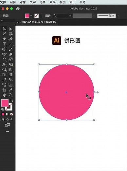The image size is (127, 171).
Task: Switch to Draw Inside mode
Action: 11,119
